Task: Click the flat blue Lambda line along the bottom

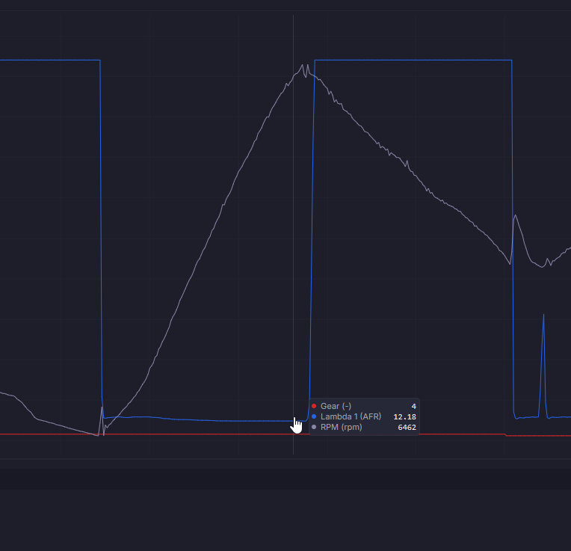Action: point(206,420)
